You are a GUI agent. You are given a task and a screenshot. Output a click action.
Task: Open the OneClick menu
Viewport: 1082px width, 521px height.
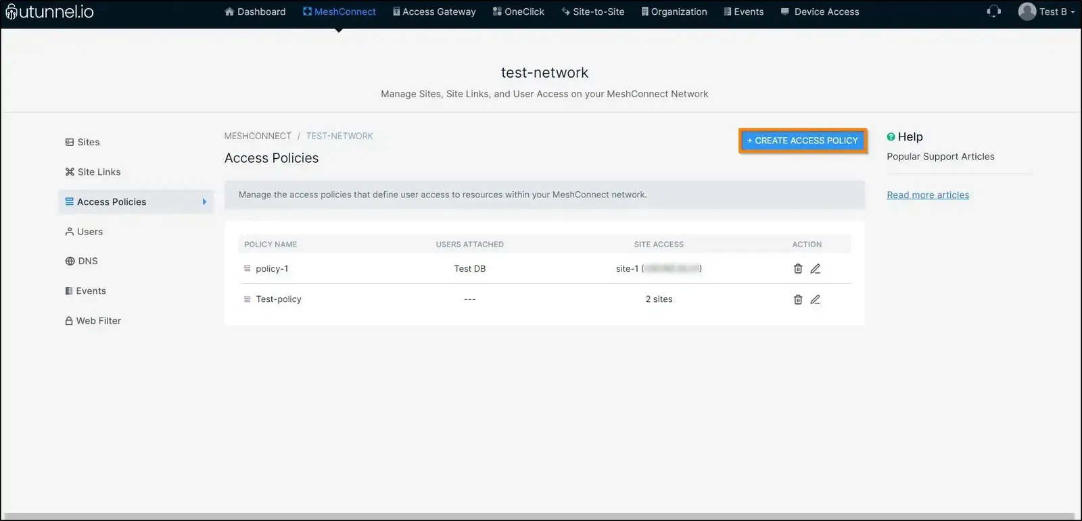(x=519, y=11)
